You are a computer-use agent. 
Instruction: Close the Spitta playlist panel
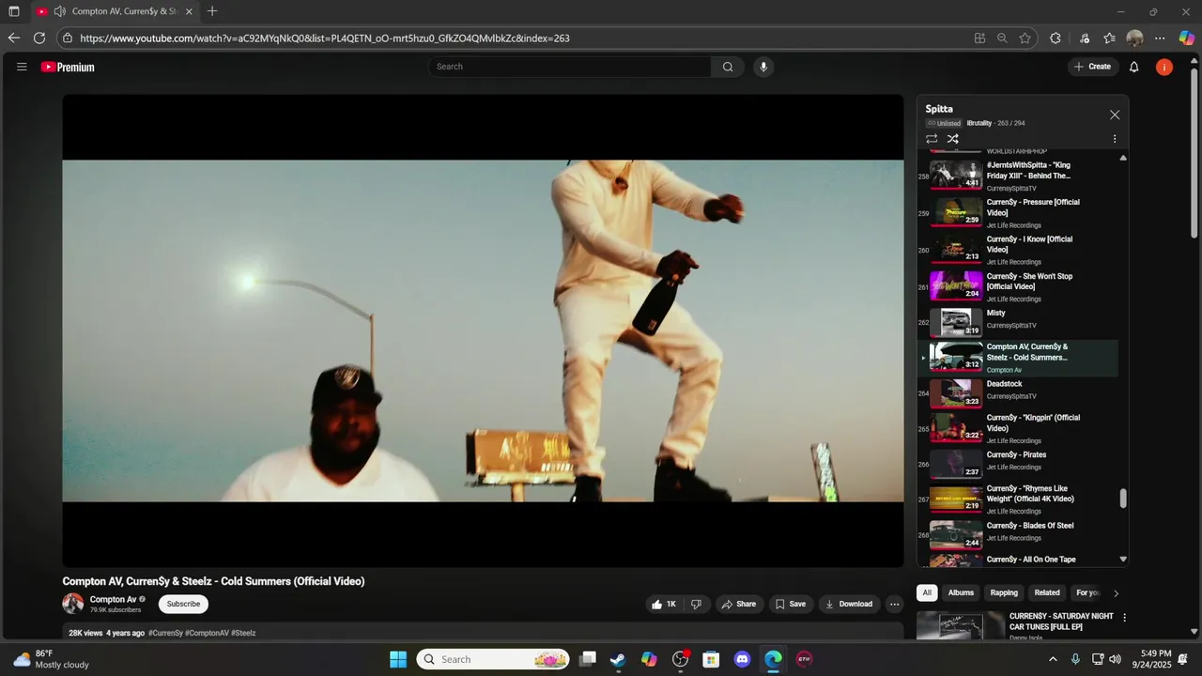click(1115, 115)
